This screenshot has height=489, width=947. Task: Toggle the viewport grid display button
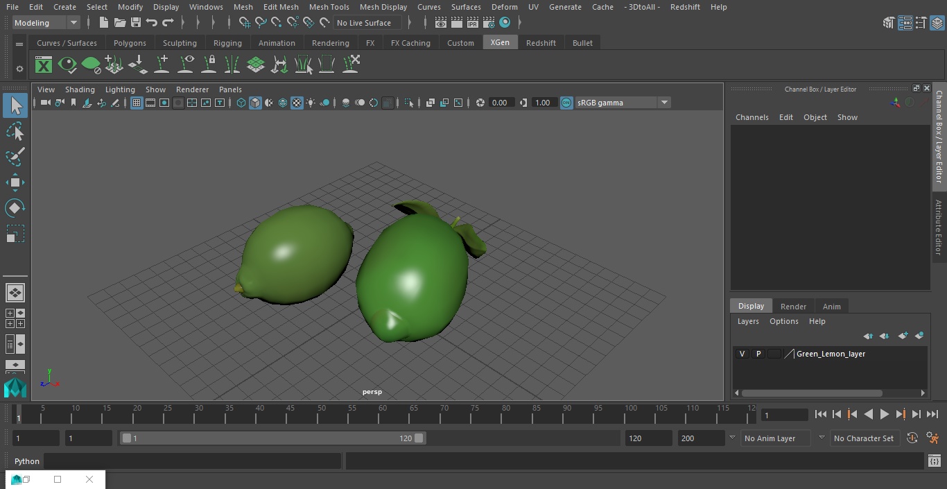point(137,103)
